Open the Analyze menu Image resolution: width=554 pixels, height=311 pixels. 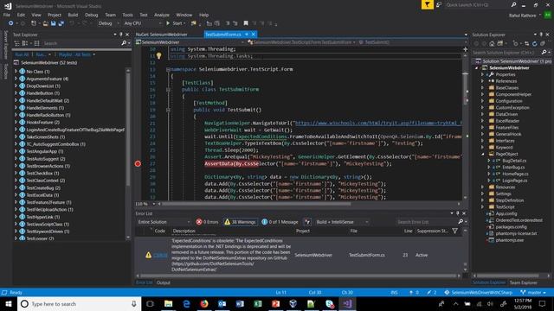coord(162,15)
